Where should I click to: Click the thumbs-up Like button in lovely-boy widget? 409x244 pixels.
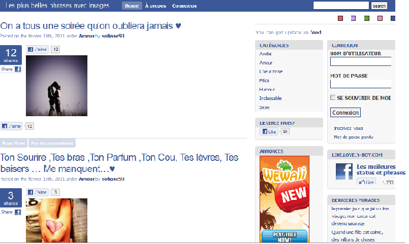click(x=366, y=182)
